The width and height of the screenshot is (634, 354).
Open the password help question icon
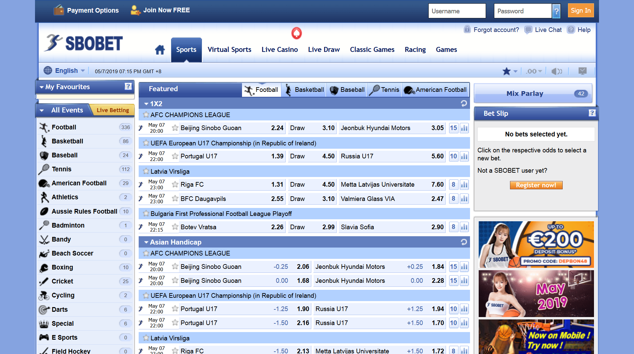click(556, 11)
